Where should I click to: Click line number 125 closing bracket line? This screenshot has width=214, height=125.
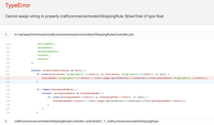click(x=8, y=63)
